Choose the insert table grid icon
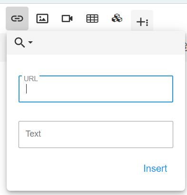 [92, 19]
